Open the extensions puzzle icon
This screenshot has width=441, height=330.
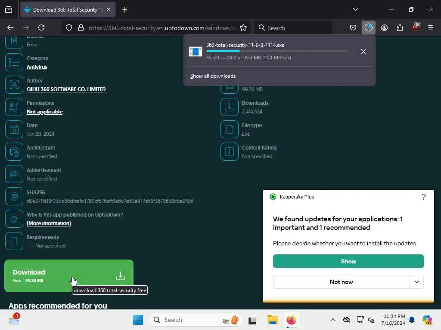[400, 27]
